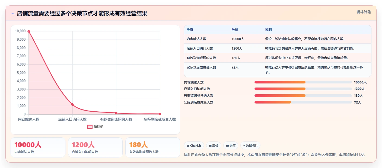Click the chart point for 实际到店或成交人数
382x168 pixels.
tap(160, 114)
